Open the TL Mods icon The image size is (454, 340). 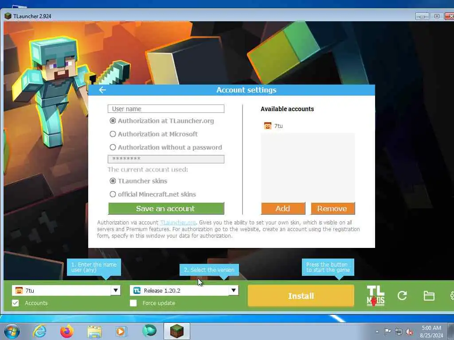tap(376, 296)
